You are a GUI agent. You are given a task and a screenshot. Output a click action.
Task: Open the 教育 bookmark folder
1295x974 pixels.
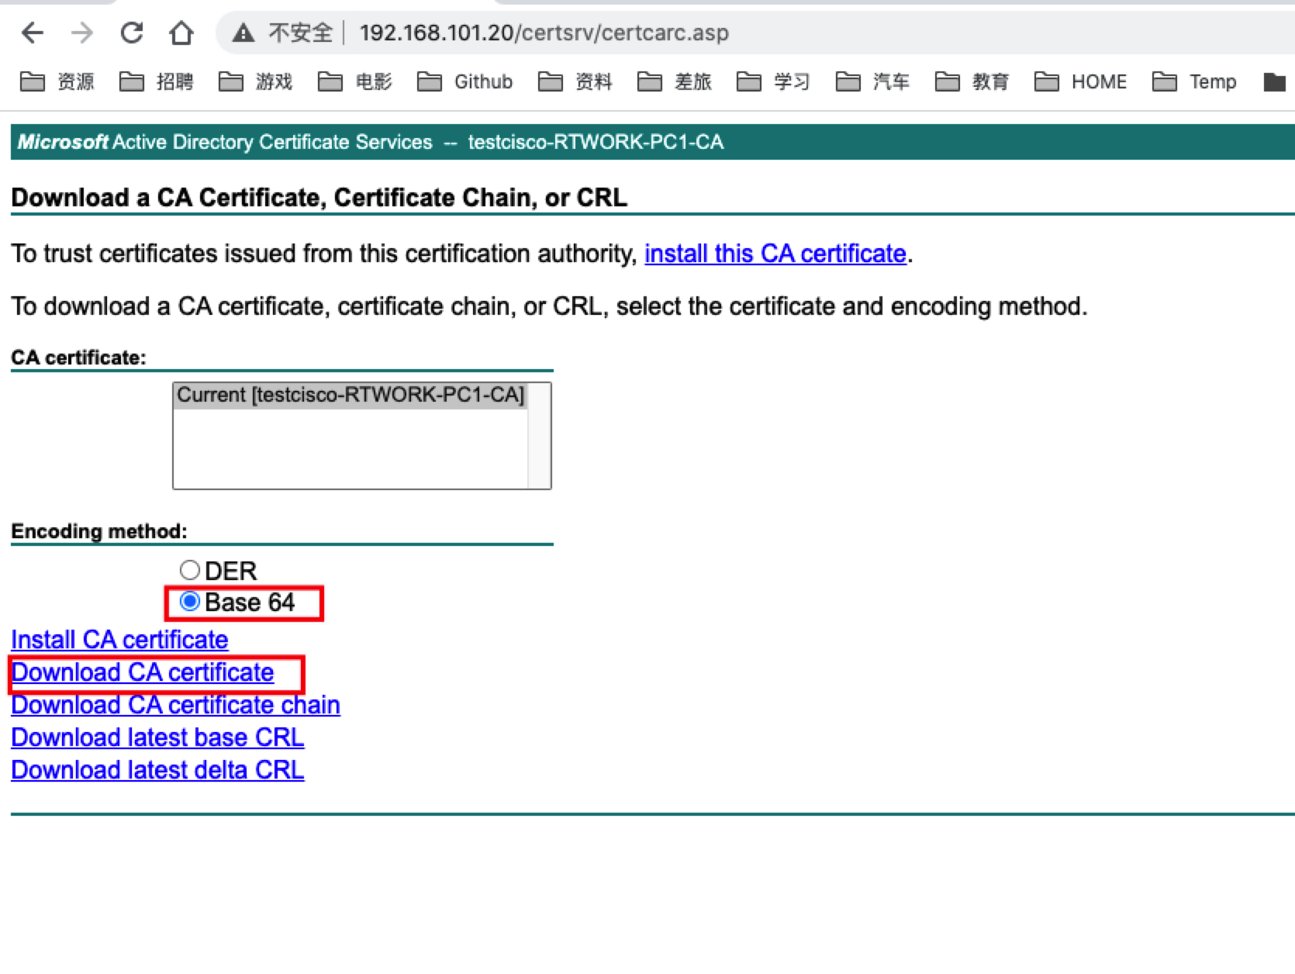coord(972,81)
